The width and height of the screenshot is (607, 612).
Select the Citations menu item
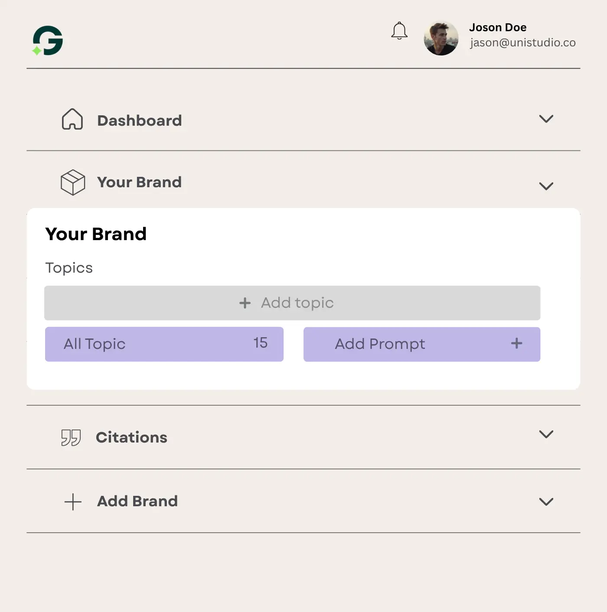click(x=131, y=437)
